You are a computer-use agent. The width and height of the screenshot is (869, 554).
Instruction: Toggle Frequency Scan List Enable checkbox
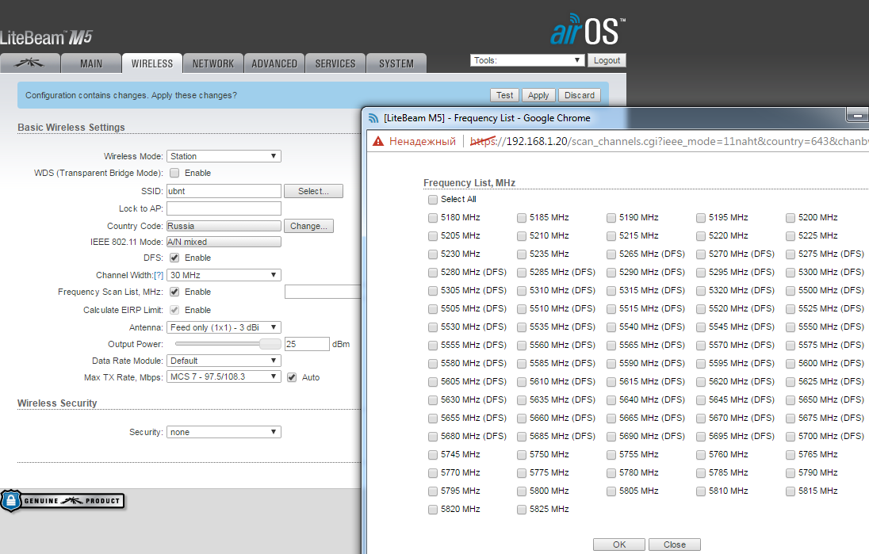click(174, 292)
